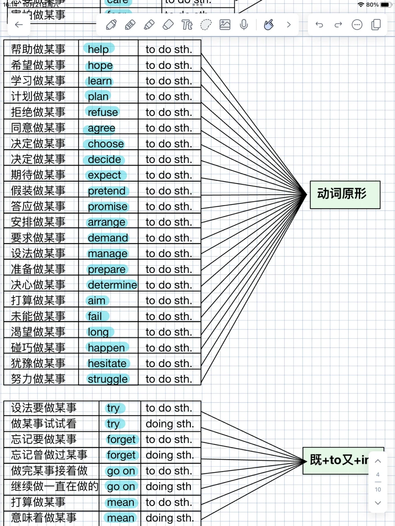This screenshot has height=526, width=395.
Task: Tap the highlighted word happen
Action: (x=106, y=348)
